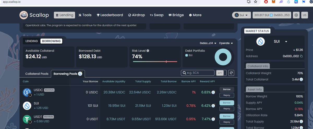The image size is (313, 129).
Task: Open the MetaMask fox extension
Action: [x=273, y=2]
